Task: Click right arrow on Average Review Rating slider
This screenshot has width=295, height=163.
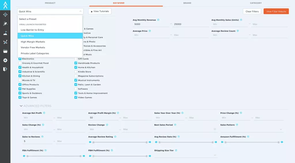Action: click(150, 142)
